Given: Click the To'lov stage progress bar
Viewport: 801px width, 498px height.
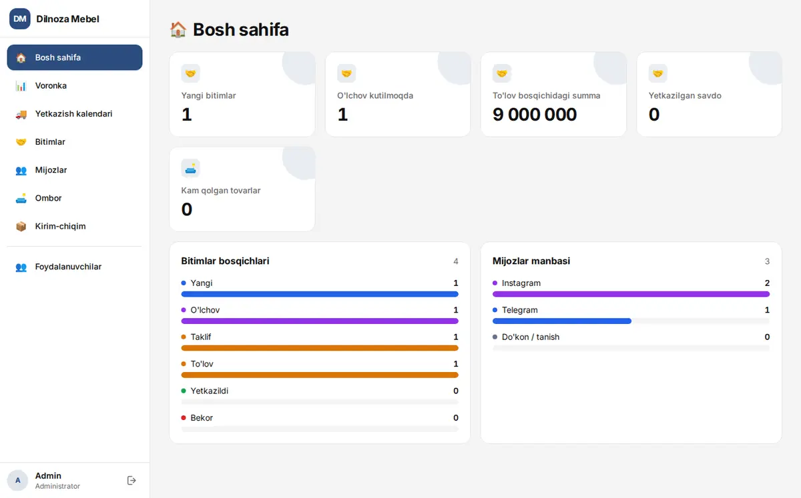Looking at the screenshot, I should (320, 375).
